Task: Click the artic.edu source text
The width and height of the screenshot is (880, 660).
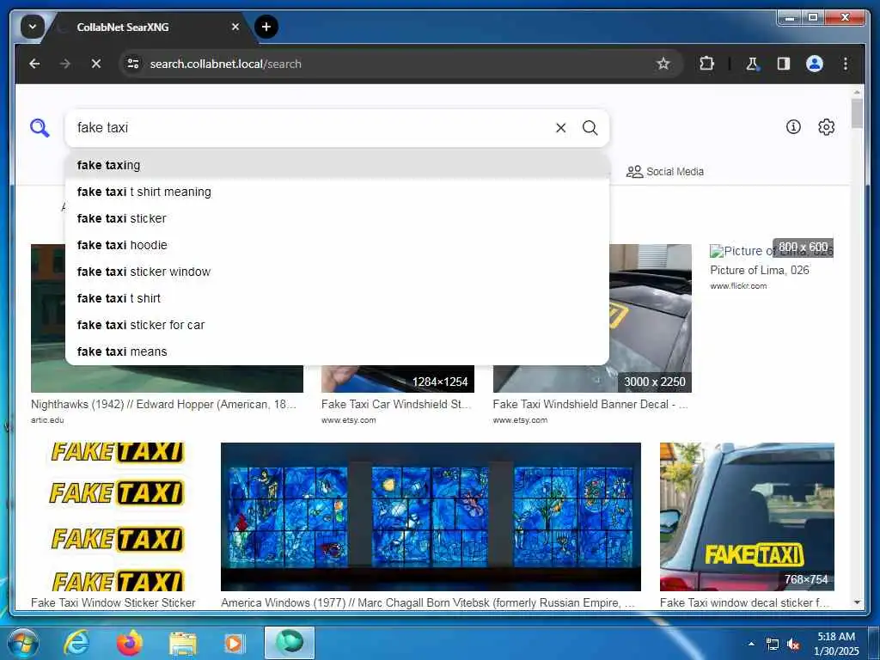Action: (47, 419)
